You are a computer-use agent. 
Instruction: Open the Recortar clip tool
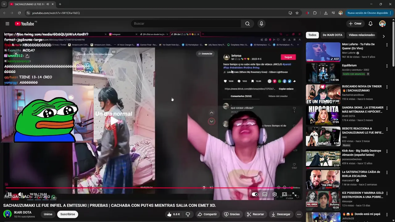(x=255, y=214)
